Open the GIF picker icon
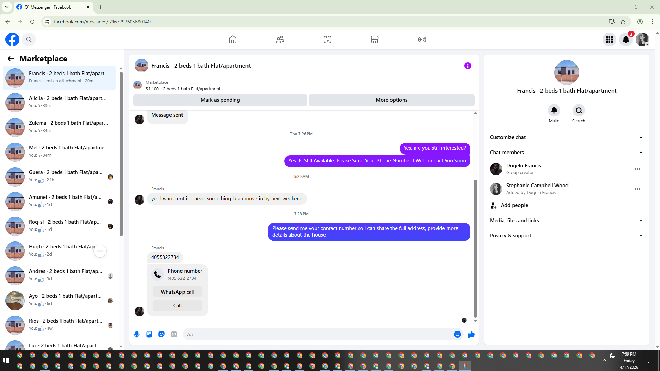Image resolution: width=660 pixels, height=371 pixels. pos(174,334)
